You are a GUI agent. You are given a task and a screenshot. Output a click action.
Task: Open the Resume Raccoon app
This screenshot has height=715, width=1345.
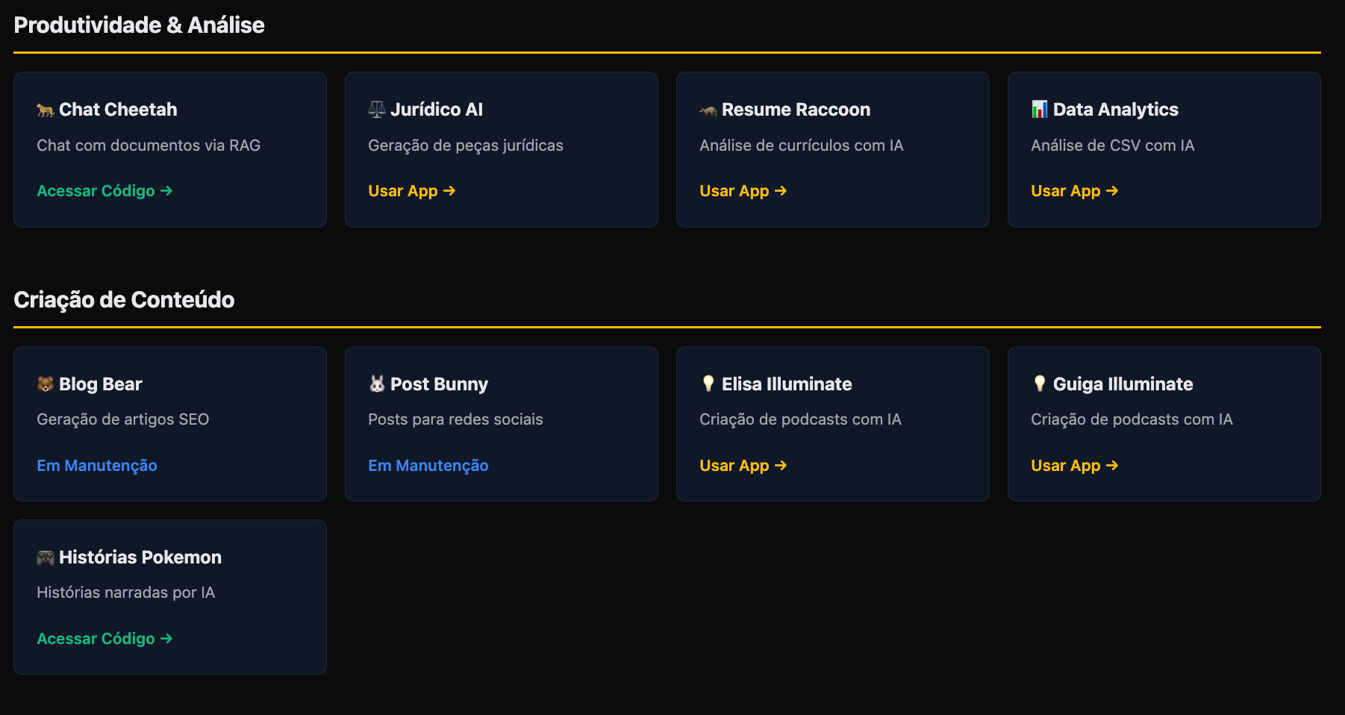[743, 190]
